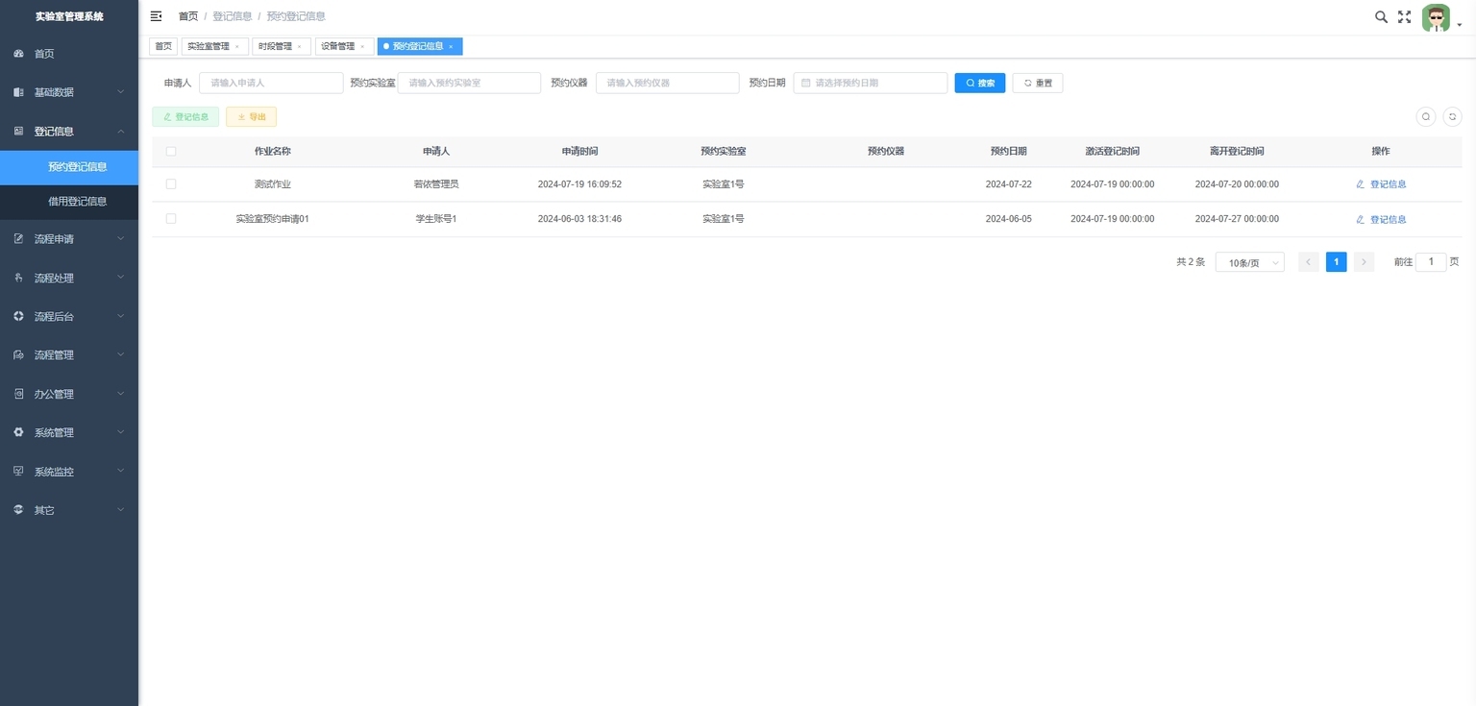1476x706 pixels.
Task: Click the 2024-07-22 reservation date cell
Action: (x=1009, y=183)
